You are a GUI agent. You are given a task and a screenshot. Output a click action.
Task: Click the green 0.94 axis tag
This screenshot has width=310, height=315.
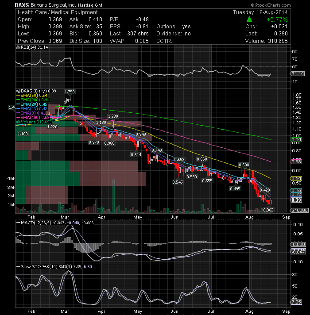tap(296, 140)
